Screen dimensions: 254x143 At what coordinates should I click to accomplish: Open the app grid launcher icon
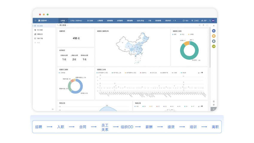coord(35,21)
